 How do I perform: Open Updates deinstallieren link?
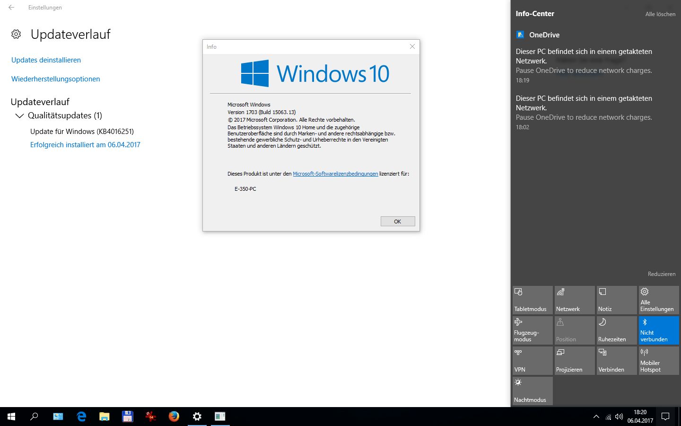[46, 60]
